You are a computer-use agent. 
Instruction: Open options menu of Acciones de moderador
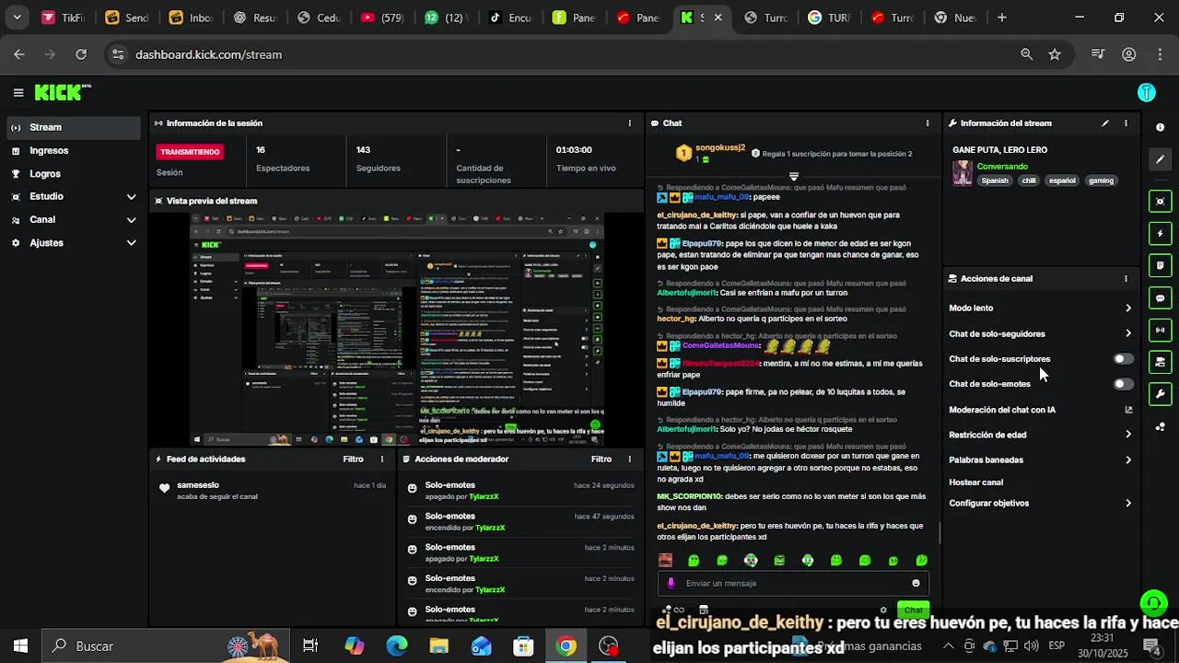630,459
